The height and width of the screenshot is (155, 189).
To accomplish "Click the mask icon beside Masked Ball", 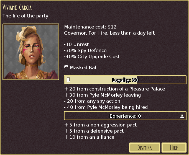I will click(66, 67).
